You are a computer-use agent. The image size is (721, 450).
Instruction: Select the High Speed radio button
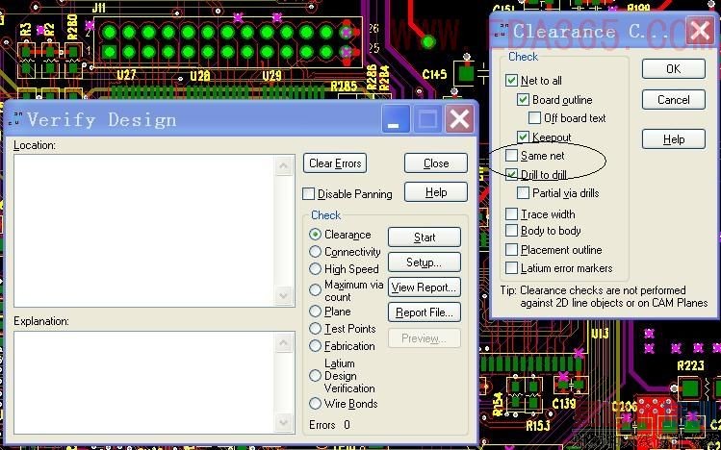tap(315, 268)
